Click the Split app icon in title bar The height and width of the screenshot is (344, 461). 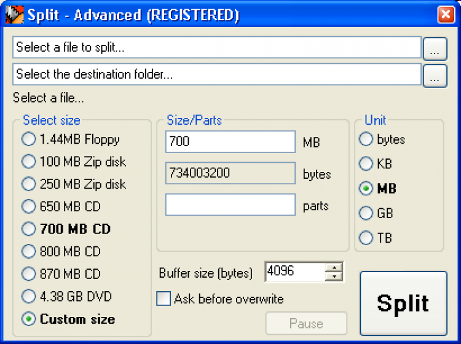pos(14,14)
